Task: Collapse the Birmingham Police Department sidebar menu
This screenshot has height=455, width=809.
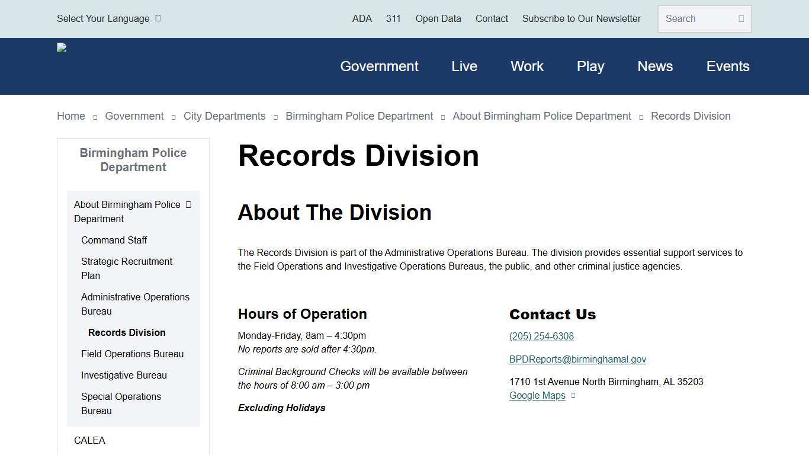Action: coord(133,160)
